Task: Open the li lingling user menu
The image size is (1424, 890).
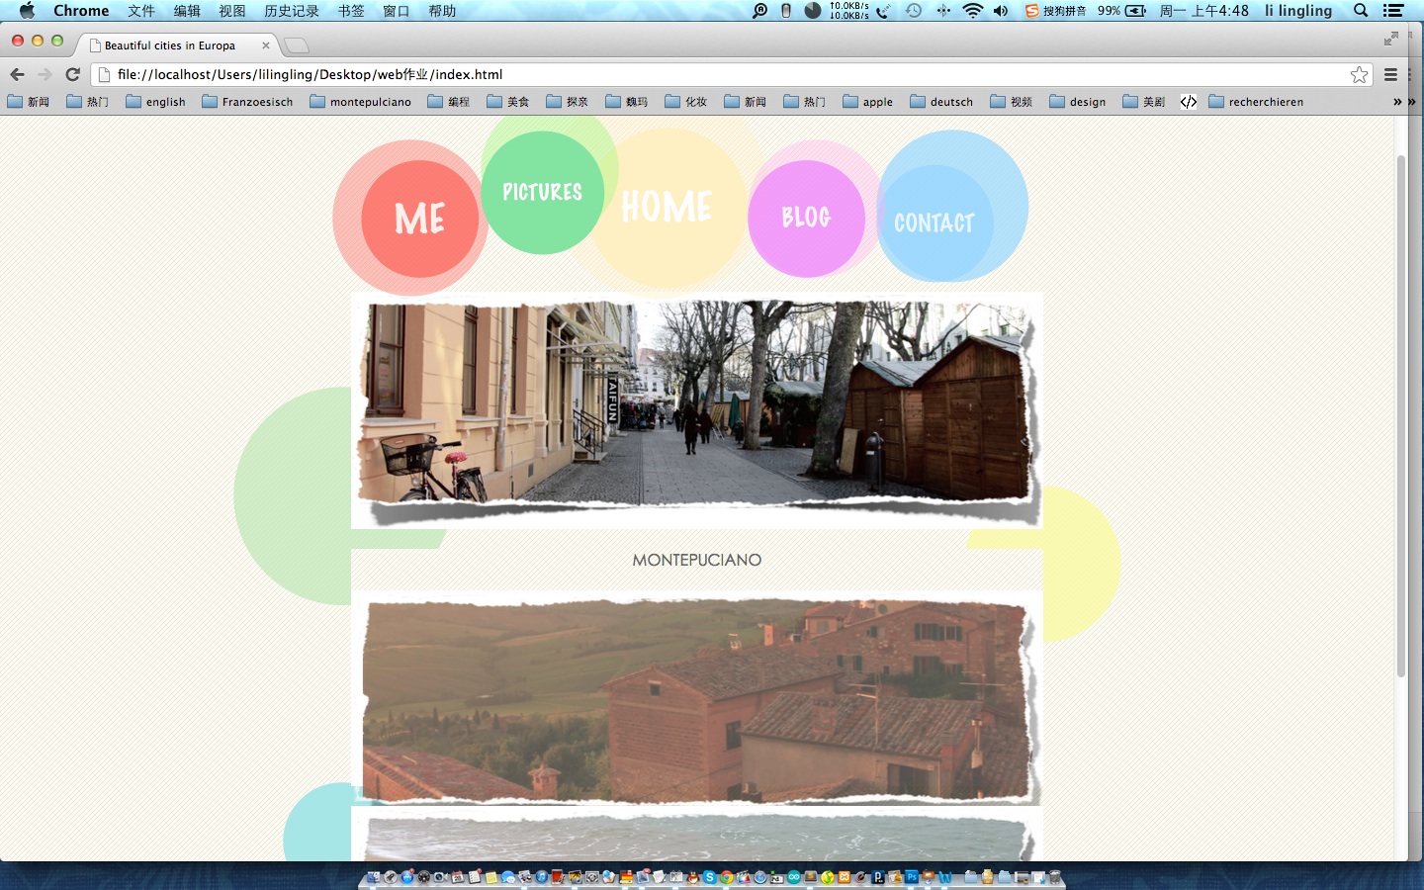Action: click(1298, 11)
